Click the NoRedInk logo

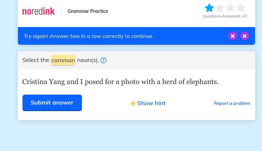(38, 11)
